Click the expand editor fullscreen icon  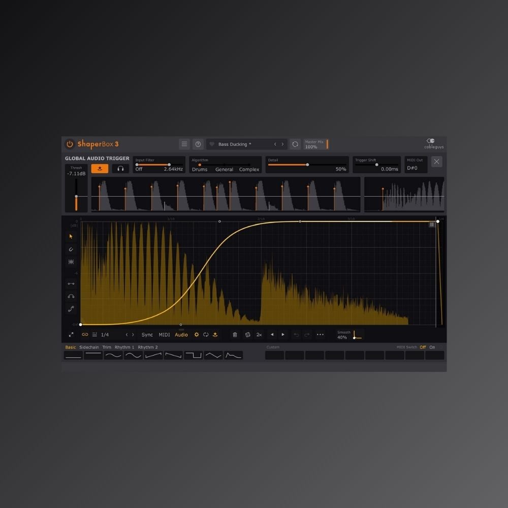[x=71, y=335]
